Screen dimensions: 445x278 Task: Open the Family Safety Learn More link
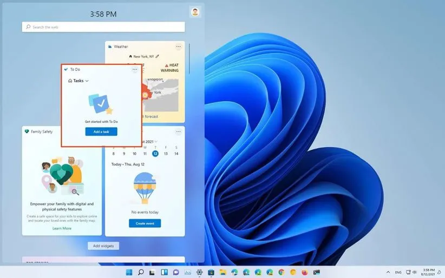click(x=62, y=228)
